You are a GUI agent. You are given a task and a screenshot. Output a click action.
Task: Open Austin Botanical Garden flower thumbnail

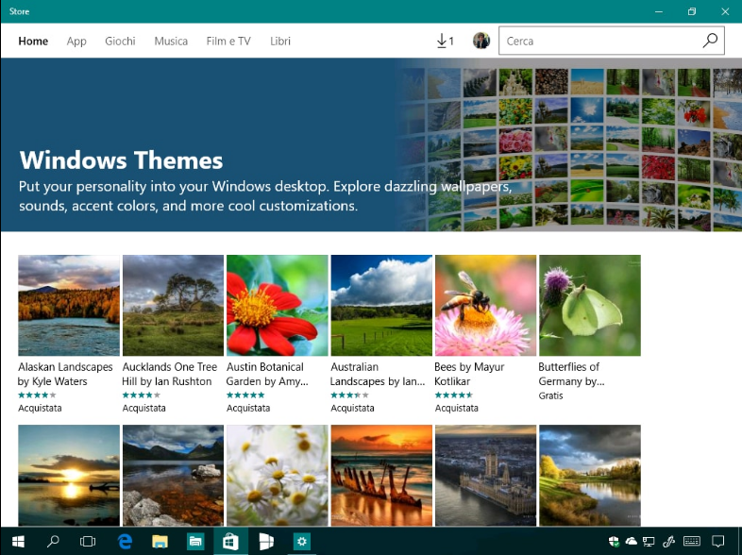278,305
